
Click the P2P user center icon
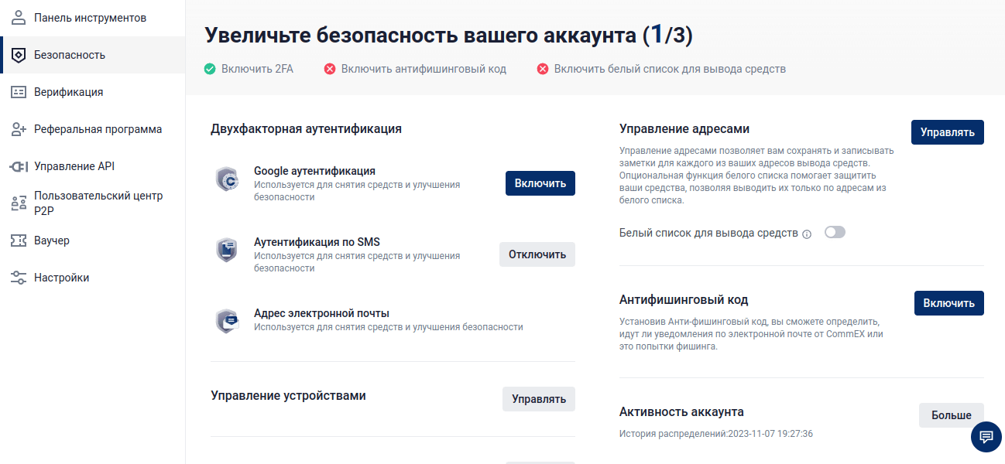click(19, 203)
